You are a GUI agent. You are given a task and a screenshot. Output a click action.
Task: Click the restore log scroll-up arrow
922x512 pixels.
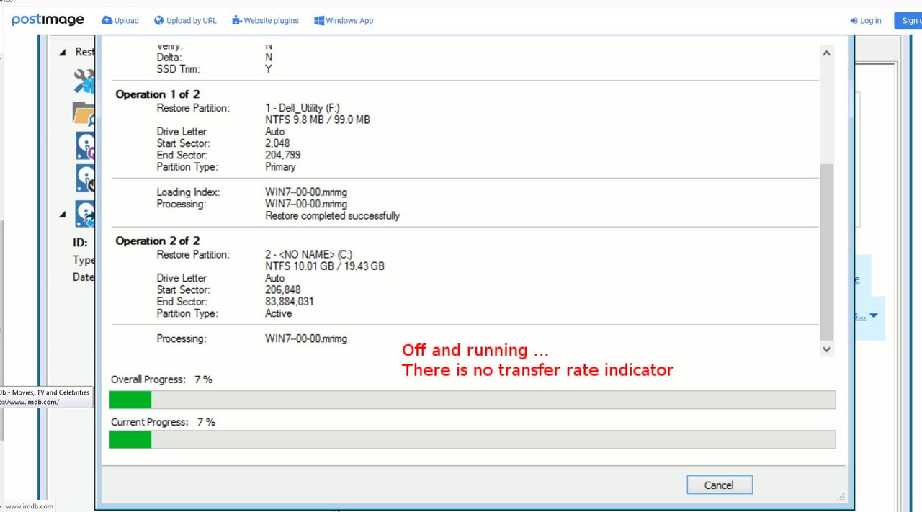(x=826, y=53)
